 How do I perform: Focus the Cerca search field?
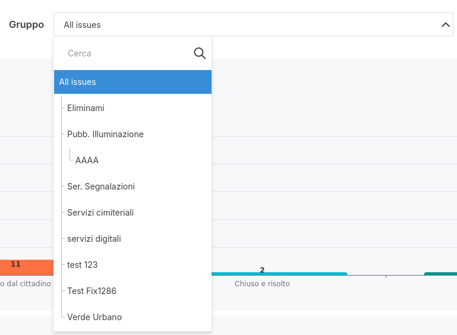click(x=125, y=53)
